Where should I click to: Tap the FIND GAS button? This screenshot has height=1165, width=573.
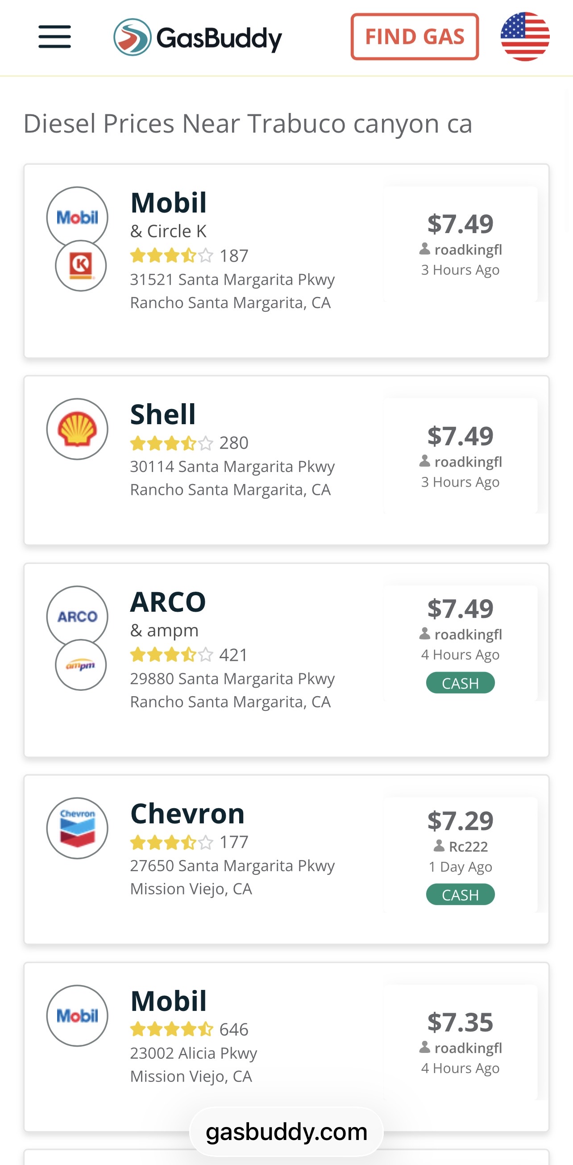coord(415,37)
